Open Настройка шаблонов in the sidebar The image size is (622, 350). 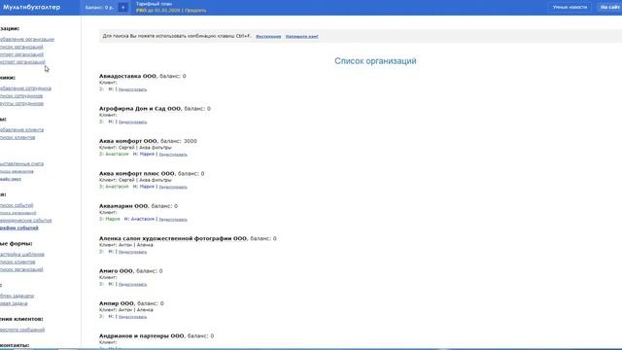pyautogui.click(x=22, y=255)
